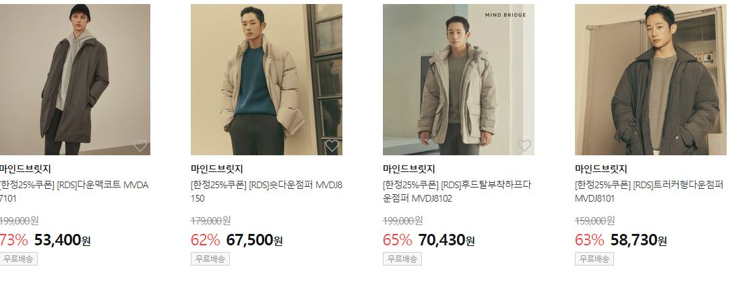The height and width of the screenshot is (287, 732).
Task: Open [RDS]다운맥코트 MVDA7101 product title
Action: [73, 192]
